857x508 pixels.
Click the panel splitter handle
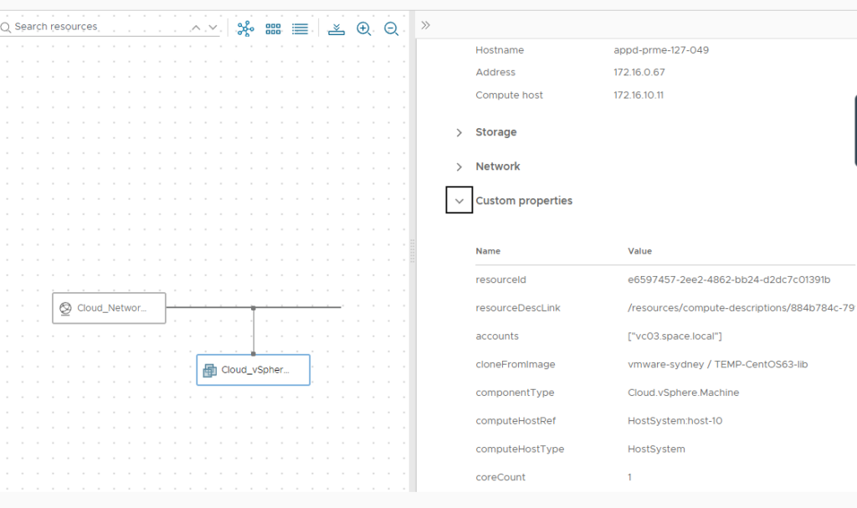coord(412,251)
